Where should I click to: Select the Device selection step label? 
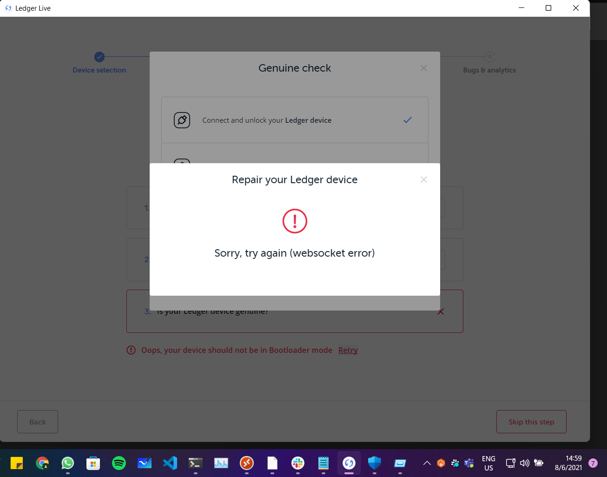[x=99, y=70]
